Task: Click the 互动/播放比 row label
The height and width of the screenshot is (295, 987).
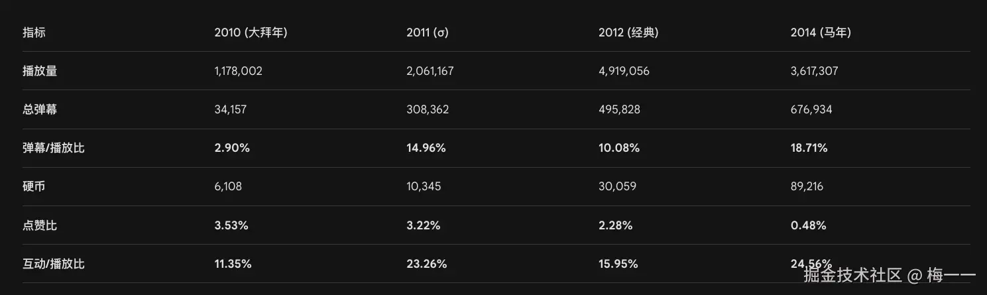Action: (x=54, y=264)
